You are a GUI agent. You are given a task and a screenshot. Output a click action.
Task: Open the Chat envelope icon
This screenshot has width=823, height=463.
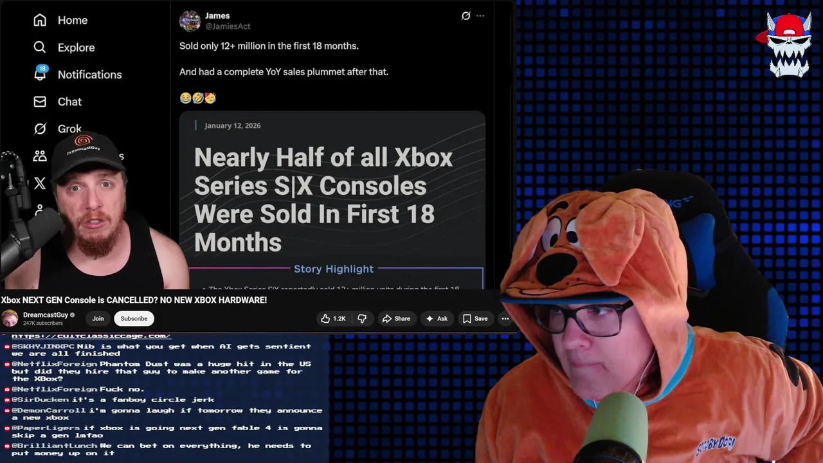[40, 102]
